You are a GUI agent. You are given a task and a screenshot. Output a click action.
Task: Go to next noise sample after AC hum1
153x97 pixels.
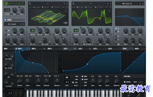(x=23, y=24)
